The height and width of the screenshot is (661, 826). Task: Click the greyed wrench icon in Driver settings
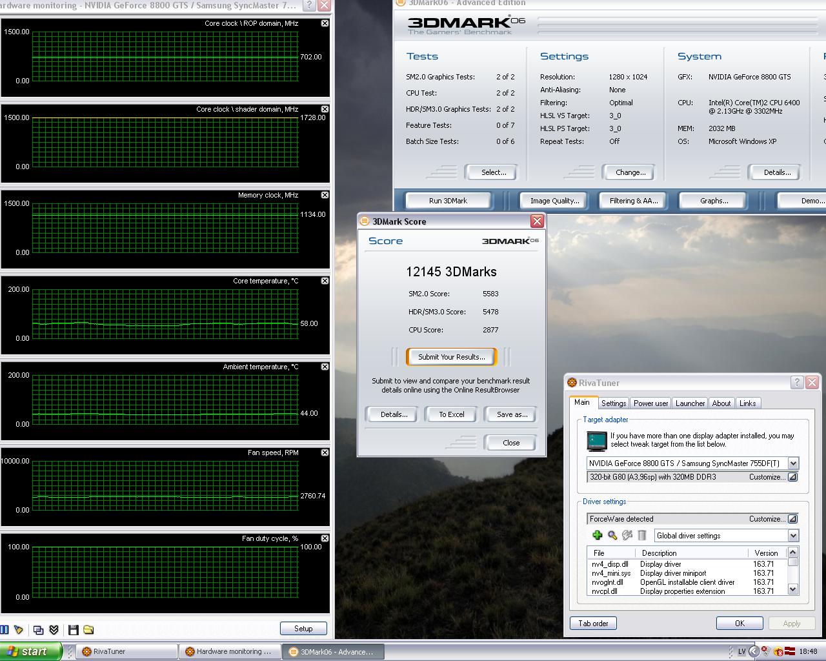click(x=627, y=535)
